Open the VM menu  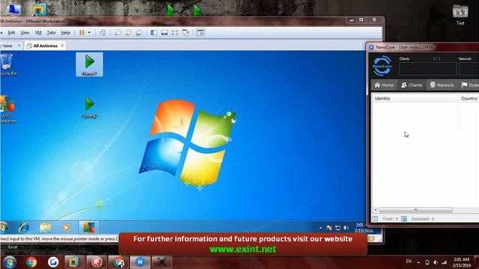coord(38,33)
